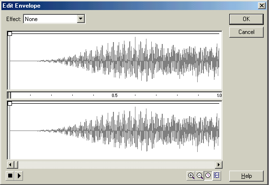
Task: Play the sound preview
Action: (x=19, y=175)
